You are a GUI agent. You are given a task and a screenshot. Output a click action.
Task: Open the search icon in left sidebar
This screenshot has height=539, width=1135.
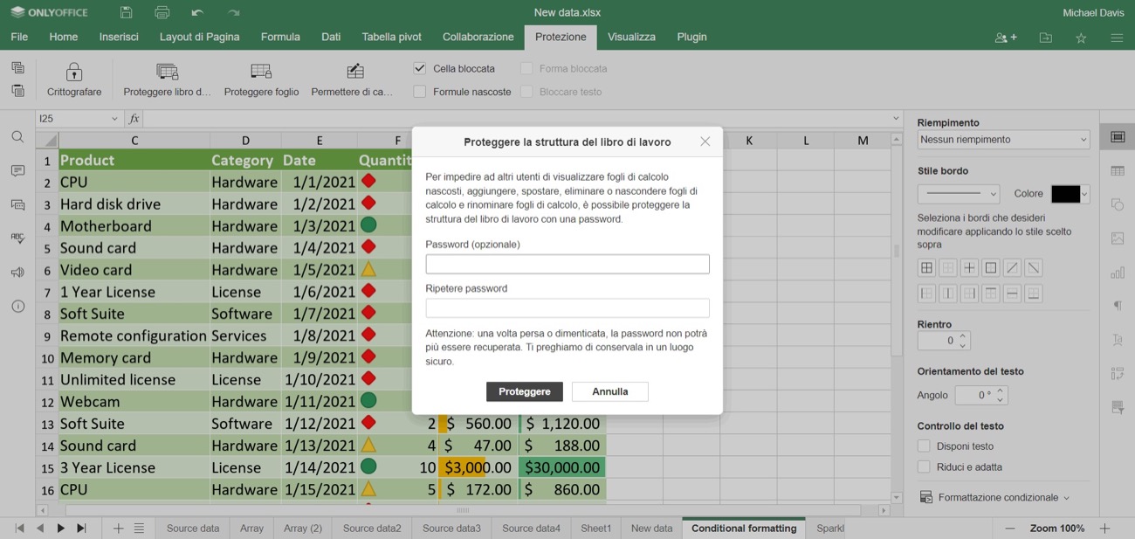[x=17, y=137]
